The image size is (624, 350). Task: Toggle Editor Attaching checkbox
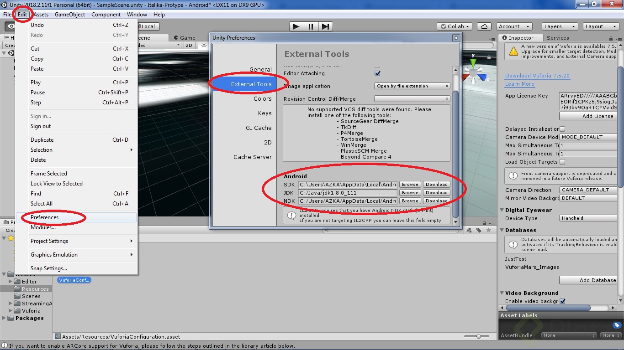[377, 73]
